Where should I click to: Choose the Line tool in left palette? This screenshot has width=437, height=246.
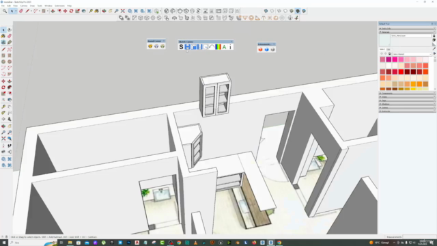tap(3, 49)
